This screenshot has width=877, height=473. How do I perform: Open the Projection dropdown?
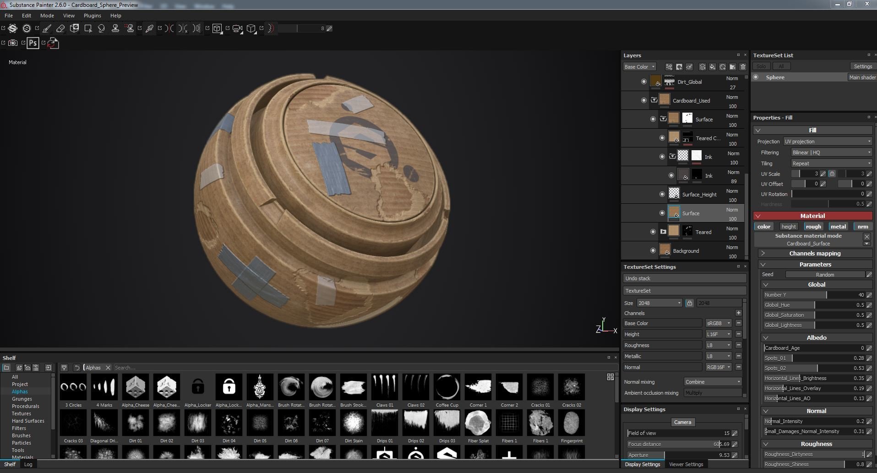[x=827, y=141]
